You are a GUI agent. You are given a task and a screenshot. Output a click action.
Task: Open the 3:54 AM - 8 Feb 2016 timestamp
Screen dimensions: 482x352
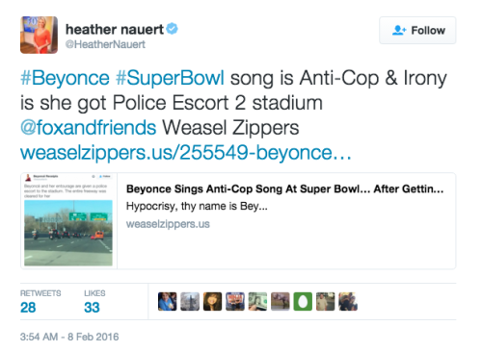[69, 337]
